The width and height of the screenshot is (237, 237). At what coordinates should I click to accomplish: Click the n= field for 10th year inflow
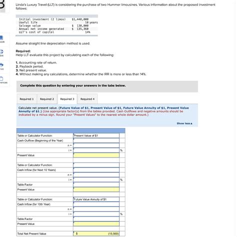[x=96, y=209]
